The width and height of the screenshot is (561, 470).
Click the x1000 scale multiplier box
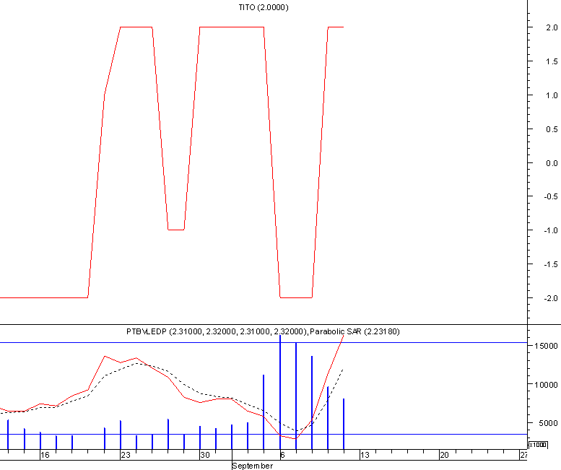(538, 445)
